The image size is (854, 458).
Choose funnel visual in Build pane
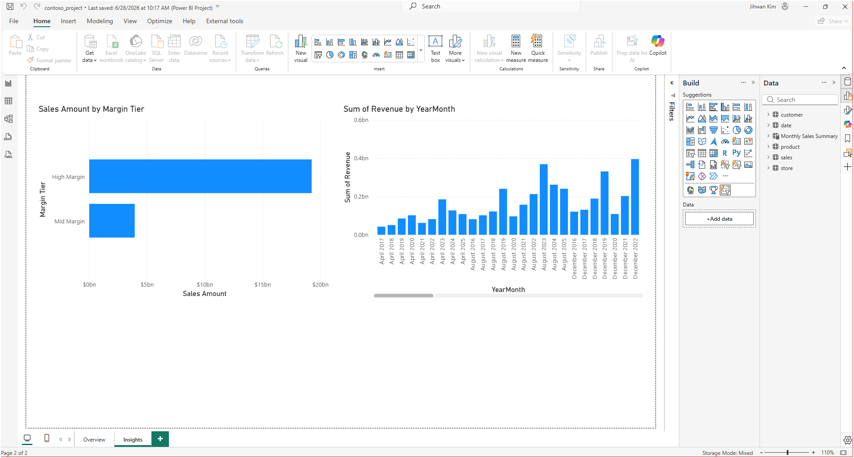(714, 130)
